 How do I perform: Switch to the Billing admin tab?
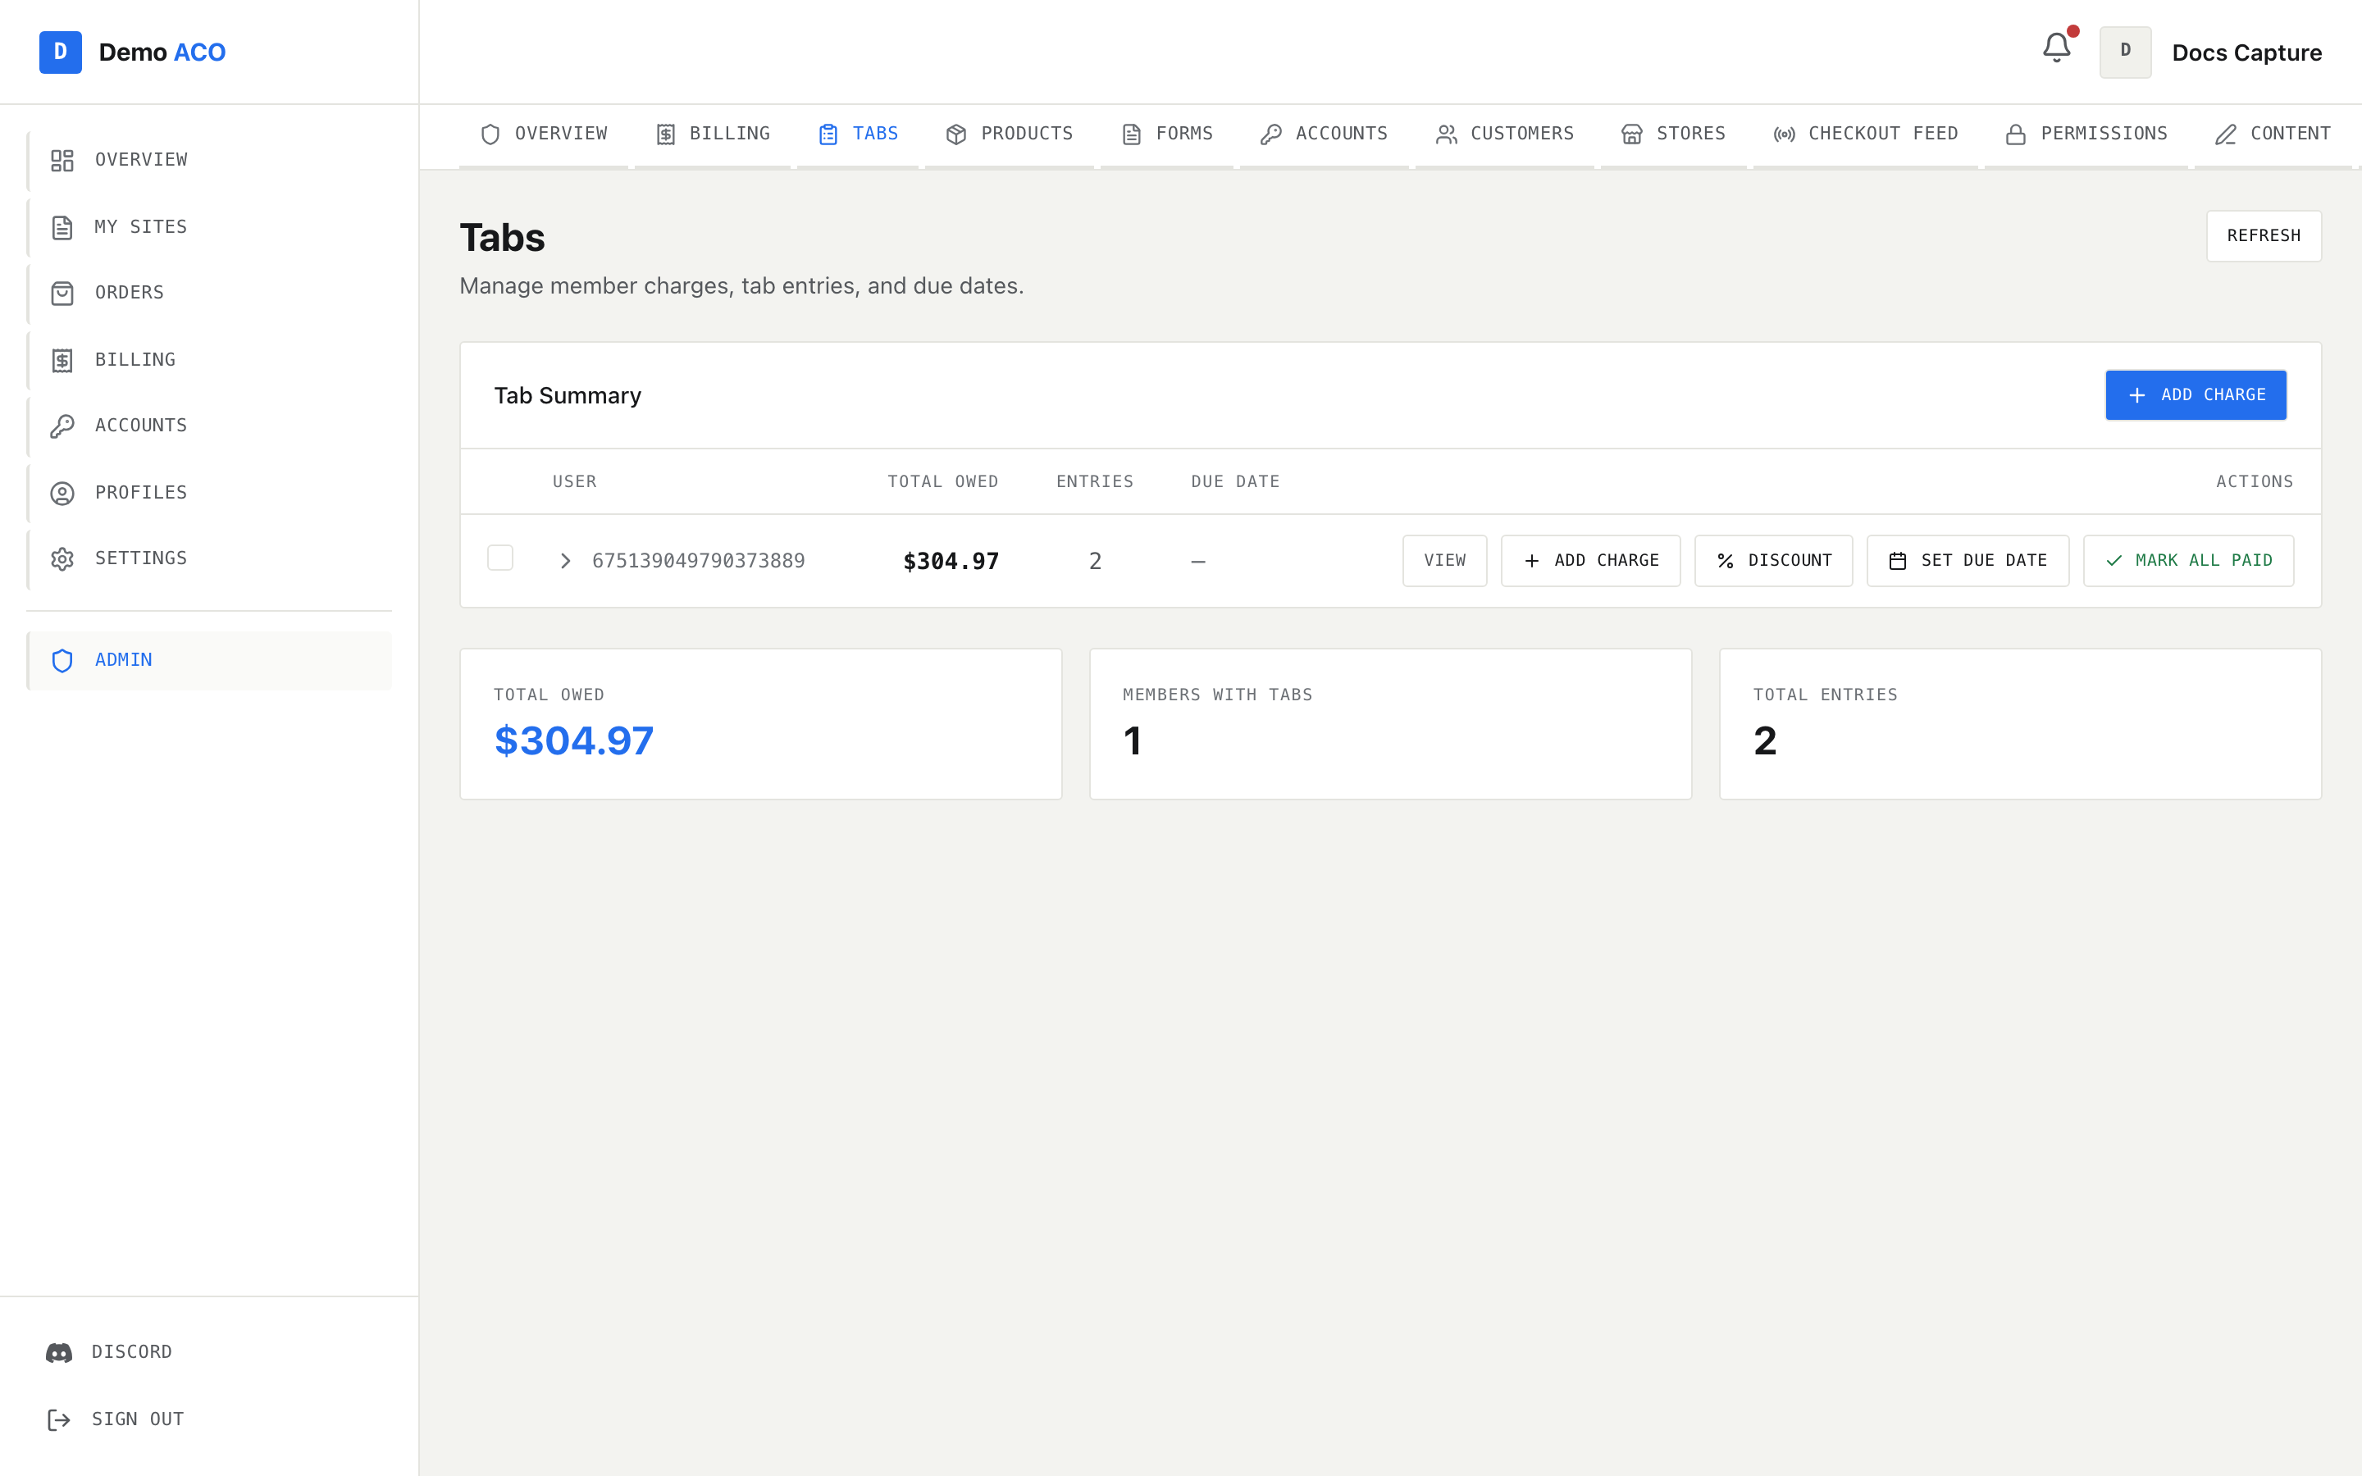(x=713, y=134)
